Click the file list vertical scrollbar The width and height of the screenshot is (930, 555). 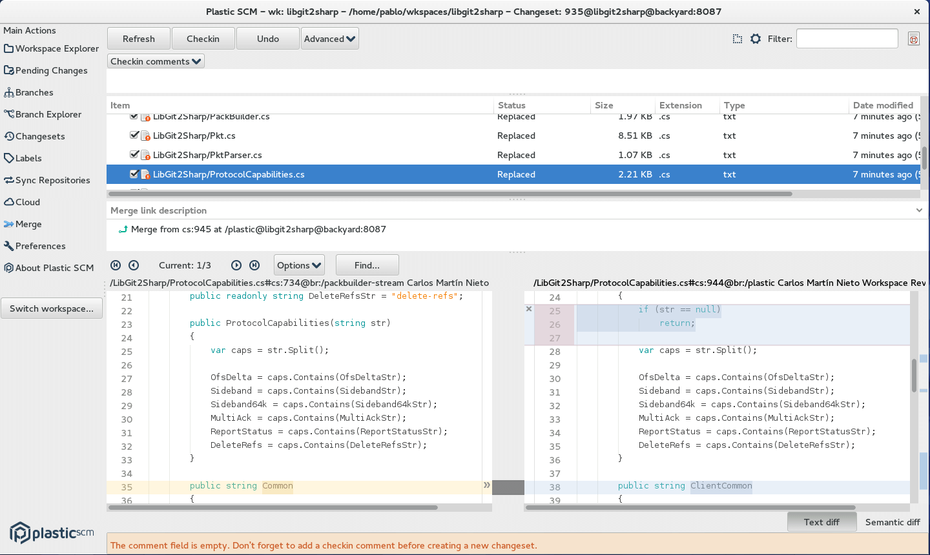(x=924, y=158)
